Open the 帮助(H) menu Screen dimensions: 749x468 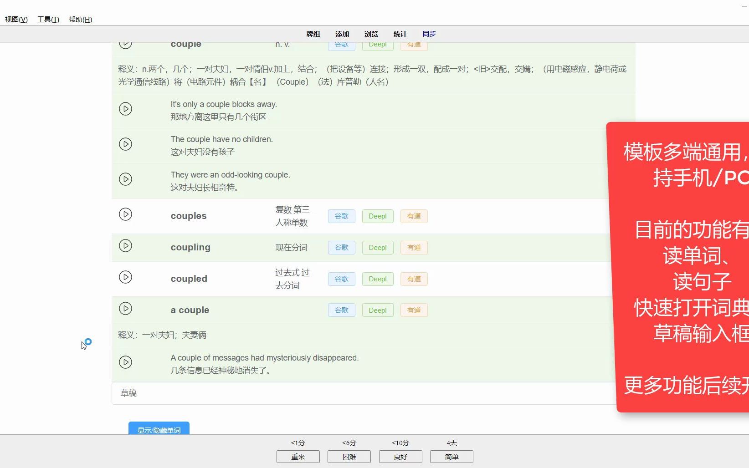80,19
